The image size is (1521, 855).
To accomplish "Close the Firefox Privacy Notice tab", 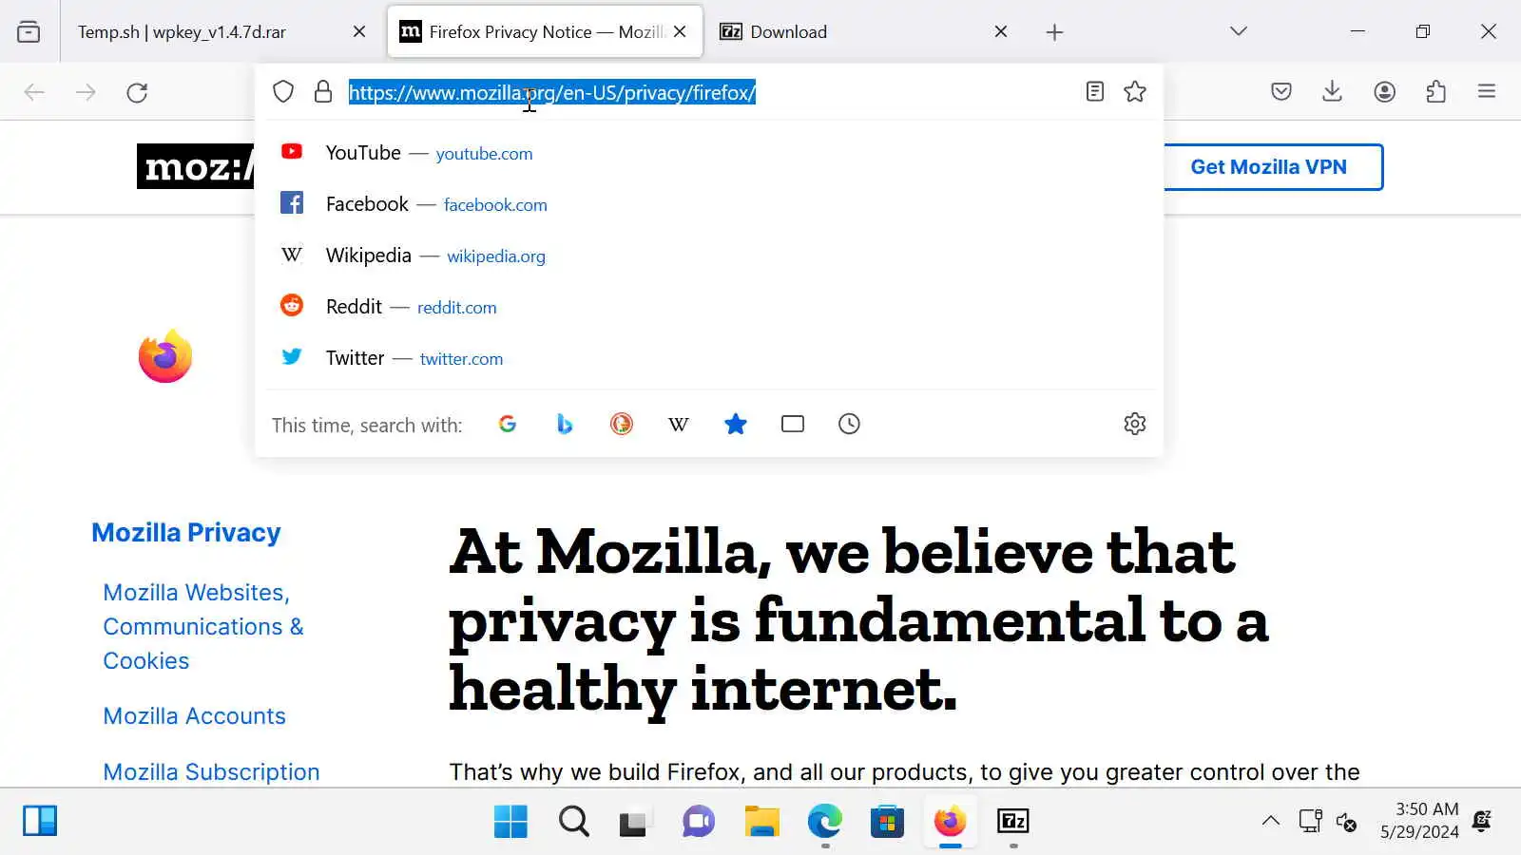I will 680,31.
